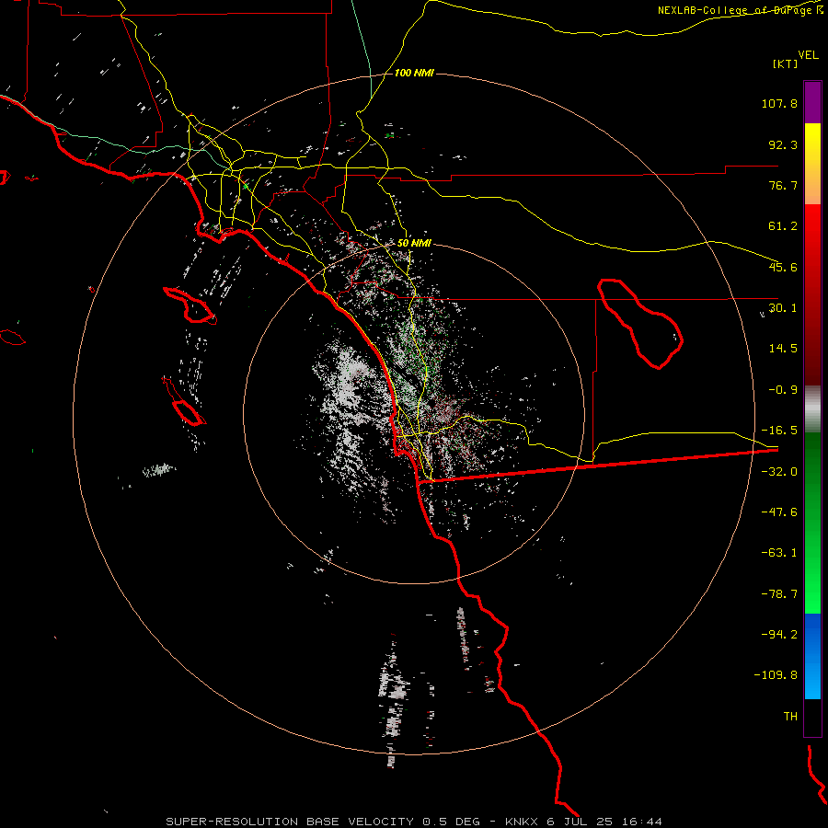
Task: Click the 76.7 velocity scale value
Action: pyautogui.click(x=783, y=185)
